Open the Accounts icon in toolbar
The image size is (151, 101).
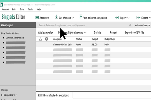37,18
